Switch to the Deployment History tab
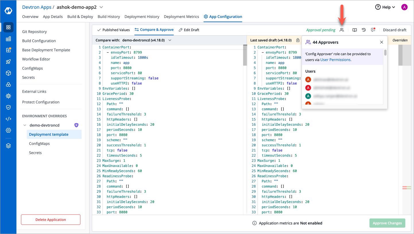This screenshot has width=414, height=234. click(x=142, y=17)
